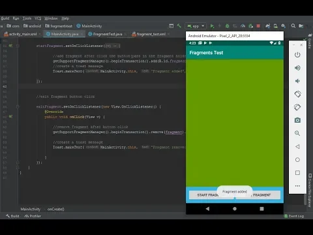The image size is (313, 235).
Task: Click the editor vertical scrollbar thumb
Action: coord(305,200)
